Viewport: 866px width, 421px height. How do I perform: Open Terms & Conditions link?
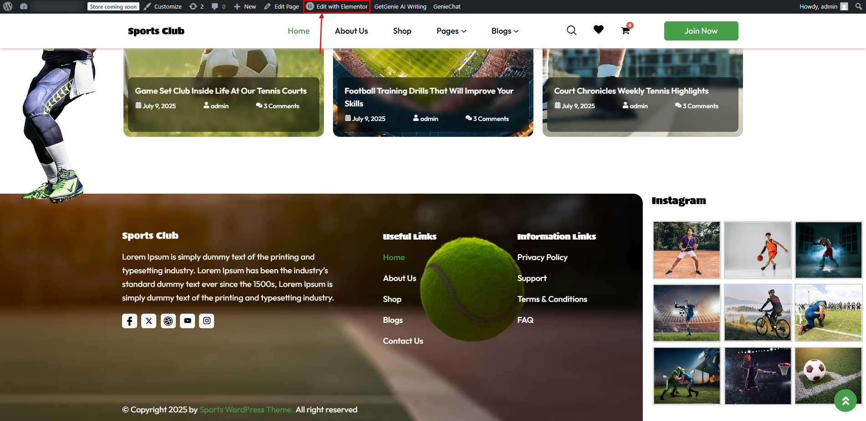(x=552, y=299)
